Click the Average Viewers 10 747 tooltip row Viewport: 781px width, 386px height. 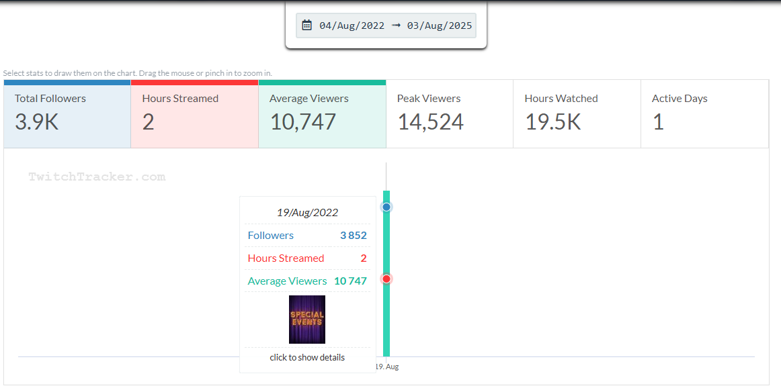[307, 281]
